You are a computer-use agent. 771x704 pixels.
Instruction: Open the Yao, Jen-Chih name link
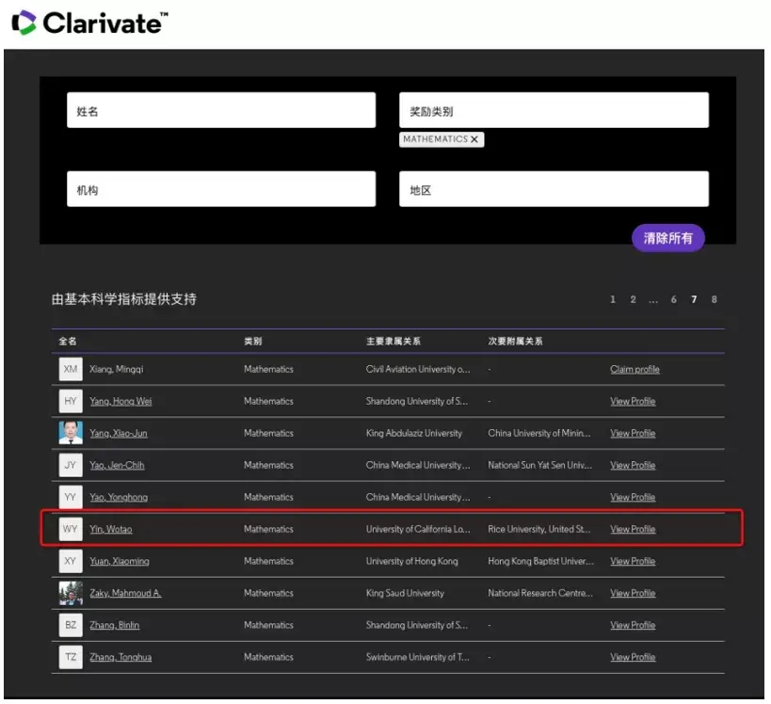[117, 466]
